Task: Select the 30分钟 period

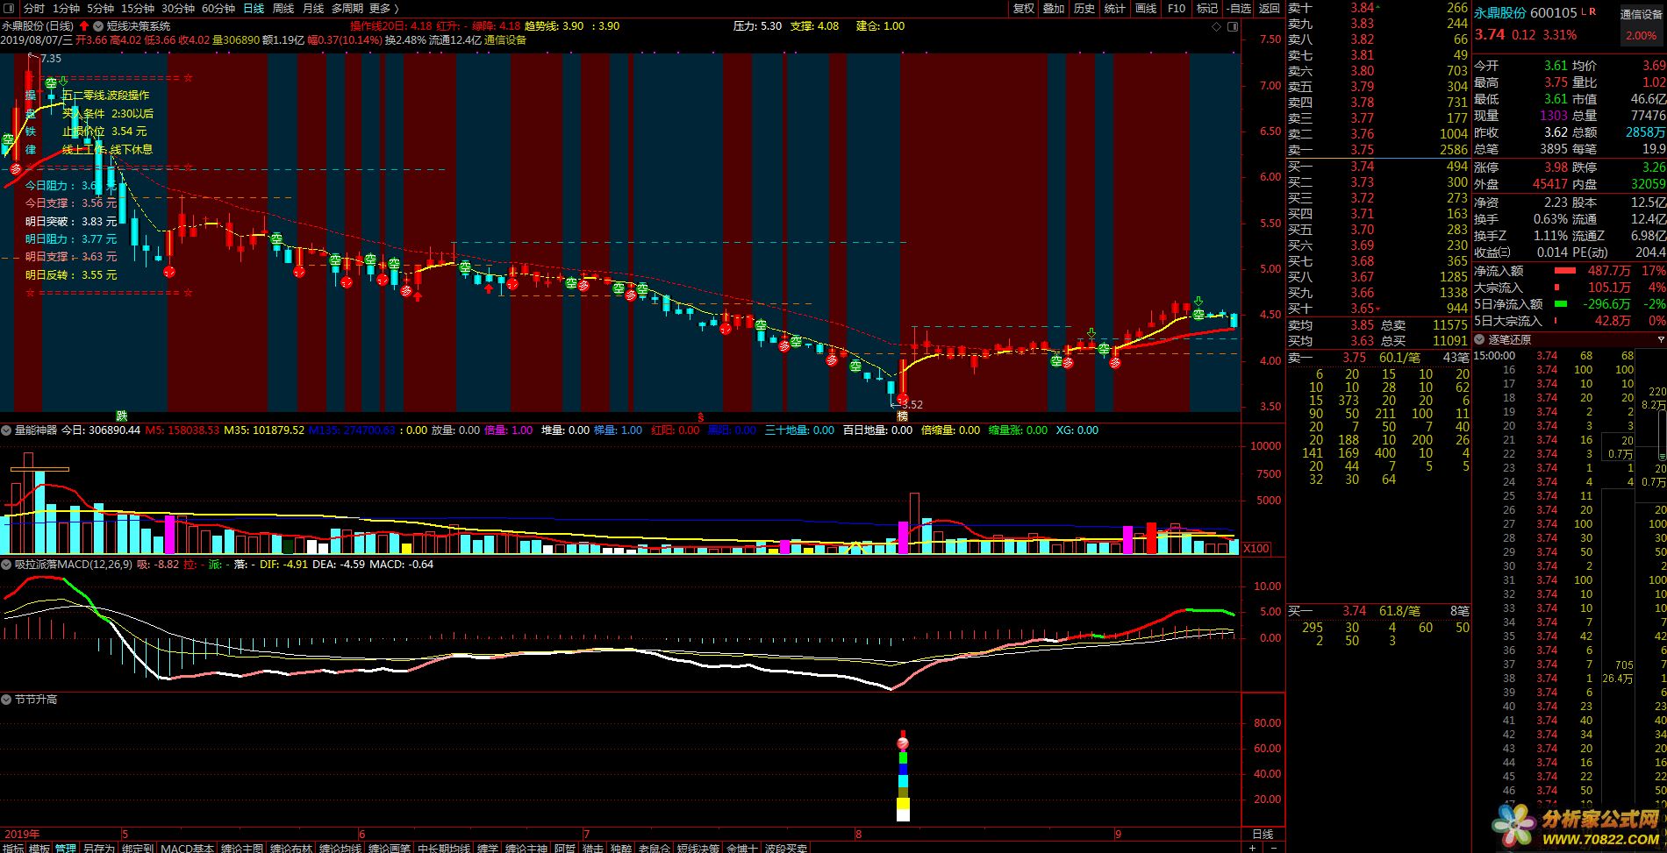Action: tap(178, 8)
